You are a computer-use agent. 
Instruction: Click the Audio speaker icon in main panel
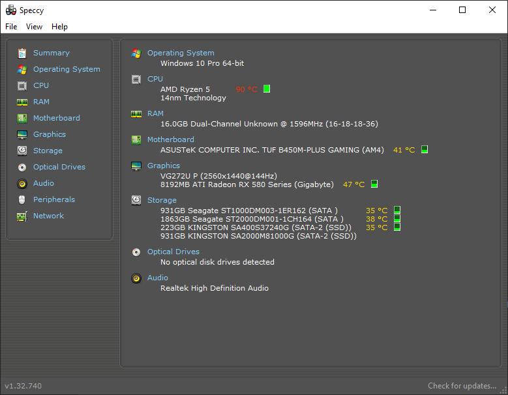point(136,278)
